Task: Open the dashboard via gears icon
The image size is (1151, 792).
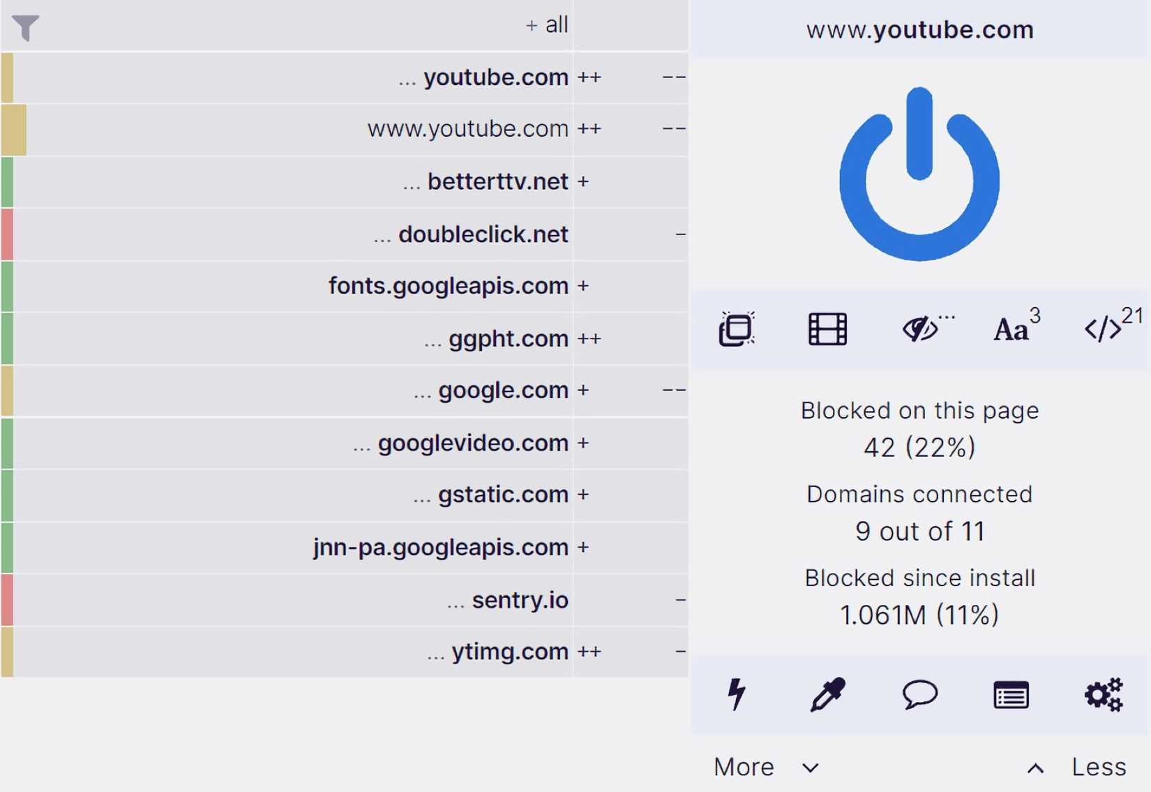Action: point(1102,694)
